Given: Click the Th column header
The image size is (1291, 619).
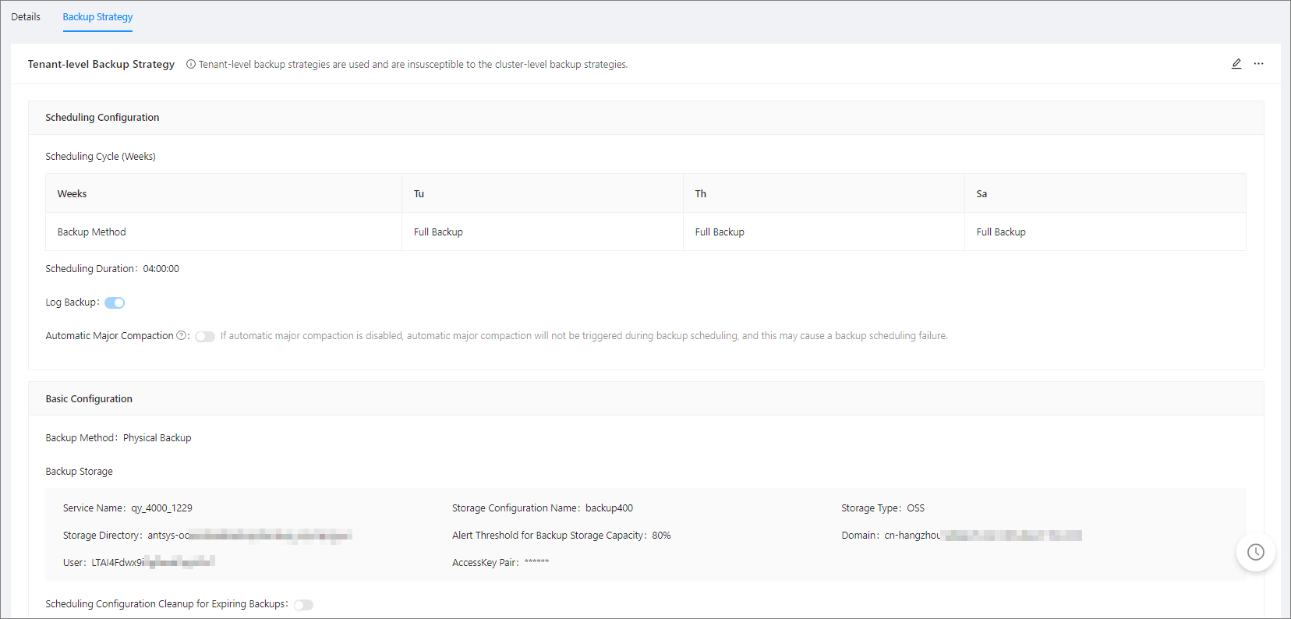Looking at the screenshot, I should (700, 194).
